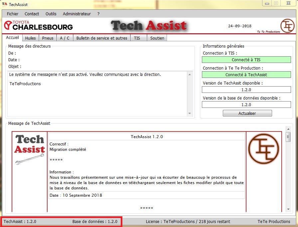Open the Fichier menu
298x227 pixels.
click(x=13, y=14)
